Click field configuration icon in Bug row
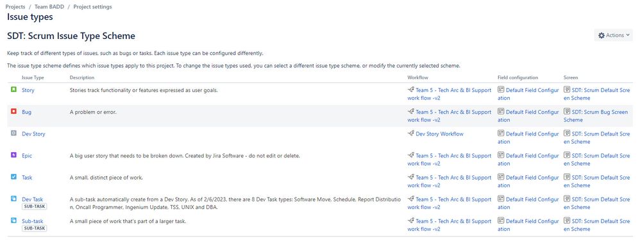640x241 pixels. (501, 111)
